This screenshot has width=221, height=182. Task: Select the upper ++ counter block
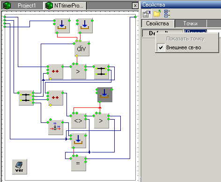(56, 72)
